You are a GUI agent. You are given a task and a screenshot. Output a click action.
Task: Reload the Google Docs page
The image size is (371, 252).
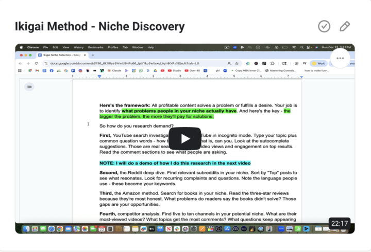36,63
